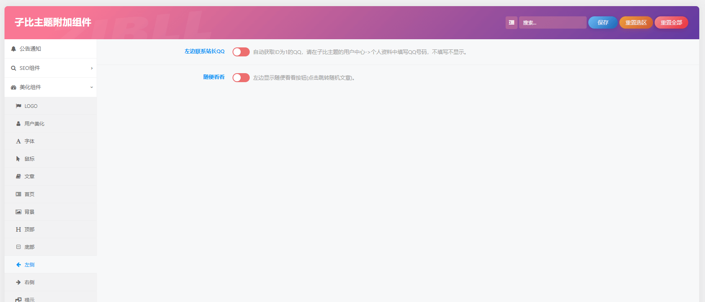Open the SEO组件 menu item
Image resolution: width=705 pixels, height=302 pixels.
click(51, 68)
